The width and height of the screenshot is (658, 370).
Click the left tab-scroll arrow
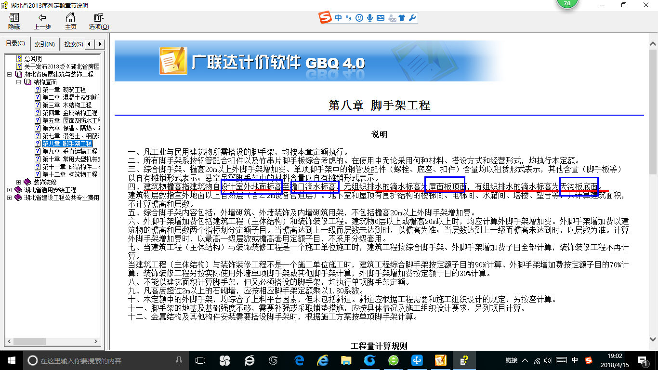[x=91, y=44]
